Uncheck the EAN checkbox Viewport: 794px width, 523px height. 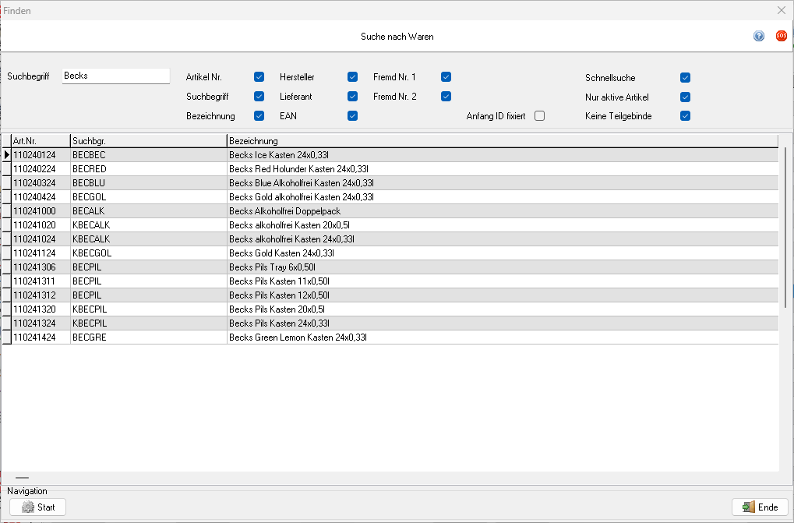[352, 116]
